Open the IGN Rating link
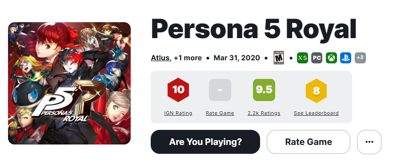Image resolution: width=417 pixels, height=164 pixels. click(x=178, y=113)
